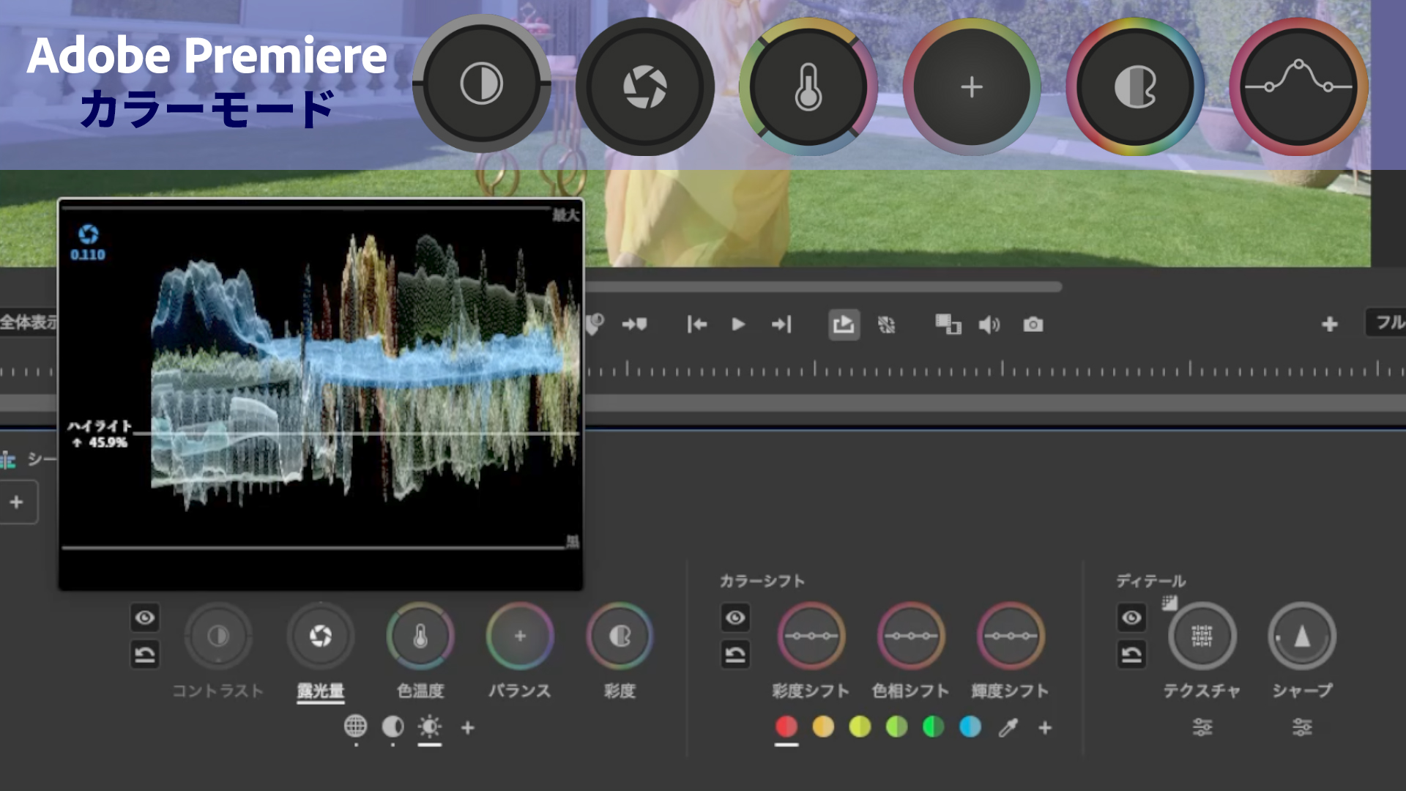Select the sun highlight range mode
The width and height of the screenshot is (1406, 791).
(429, 727)
